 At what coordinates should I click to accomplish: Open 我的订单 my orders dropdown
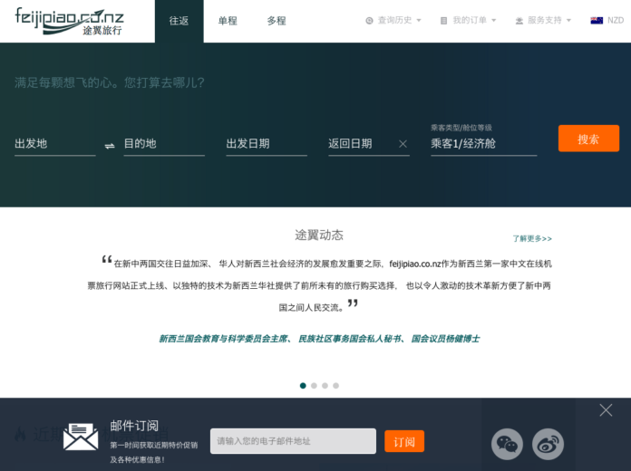point(469,20)
